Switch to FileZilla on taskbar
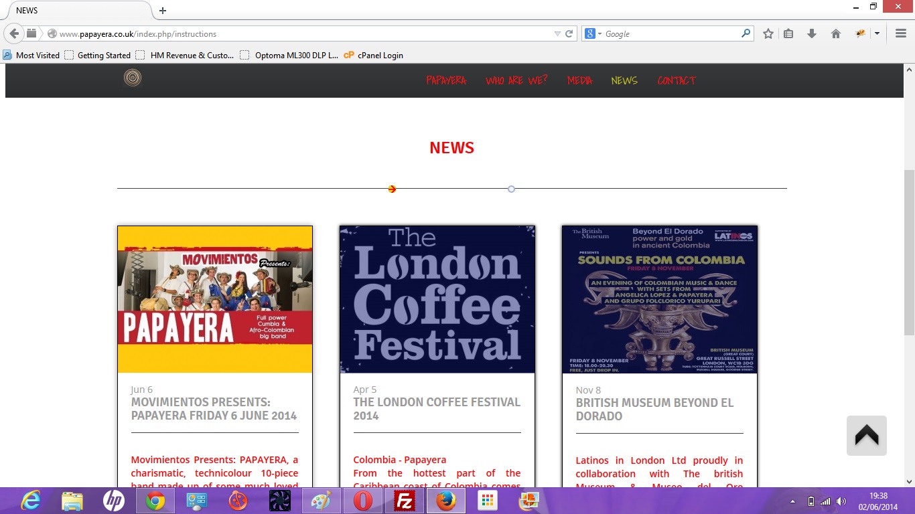 (x=404, y=501)
